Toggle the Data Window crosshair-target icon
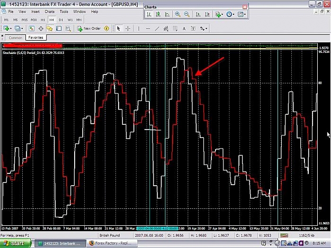This screenshot has width=331, height=248. click(x=41, y=29)
